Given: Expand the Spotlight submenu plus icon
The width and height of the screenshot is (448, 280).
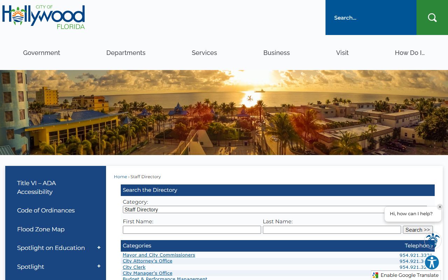Looking at the screenshot, I should coord(99,266).
